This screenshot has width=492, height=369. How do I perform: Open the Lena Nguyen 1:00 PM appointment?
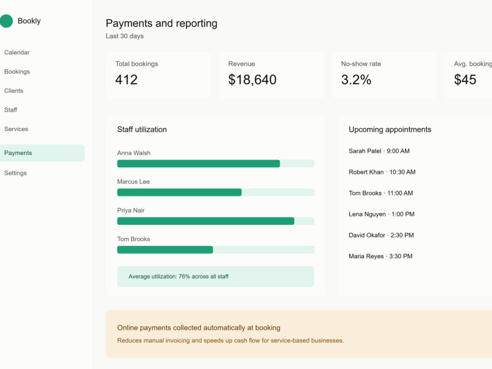pyautogui.click(x=382, y=214)
